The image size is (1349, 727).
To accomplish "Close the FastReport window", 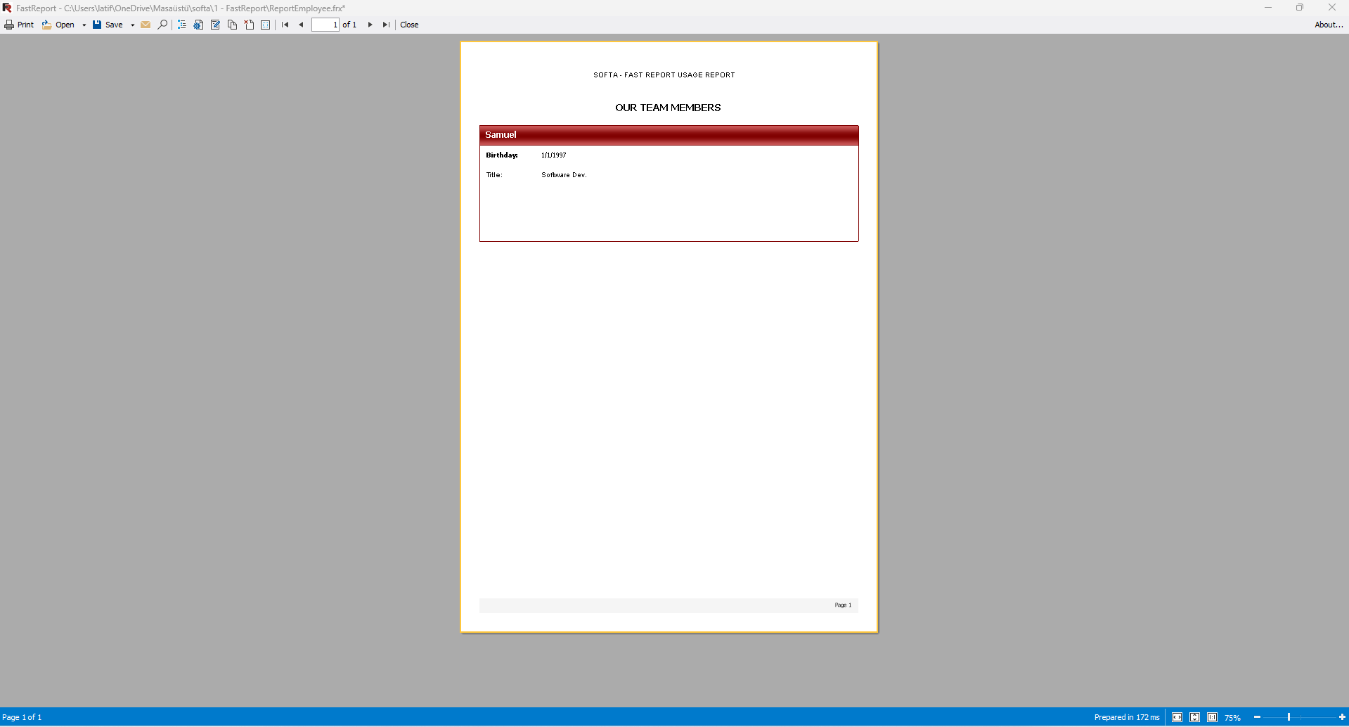I will click(x=1332, y=8).
